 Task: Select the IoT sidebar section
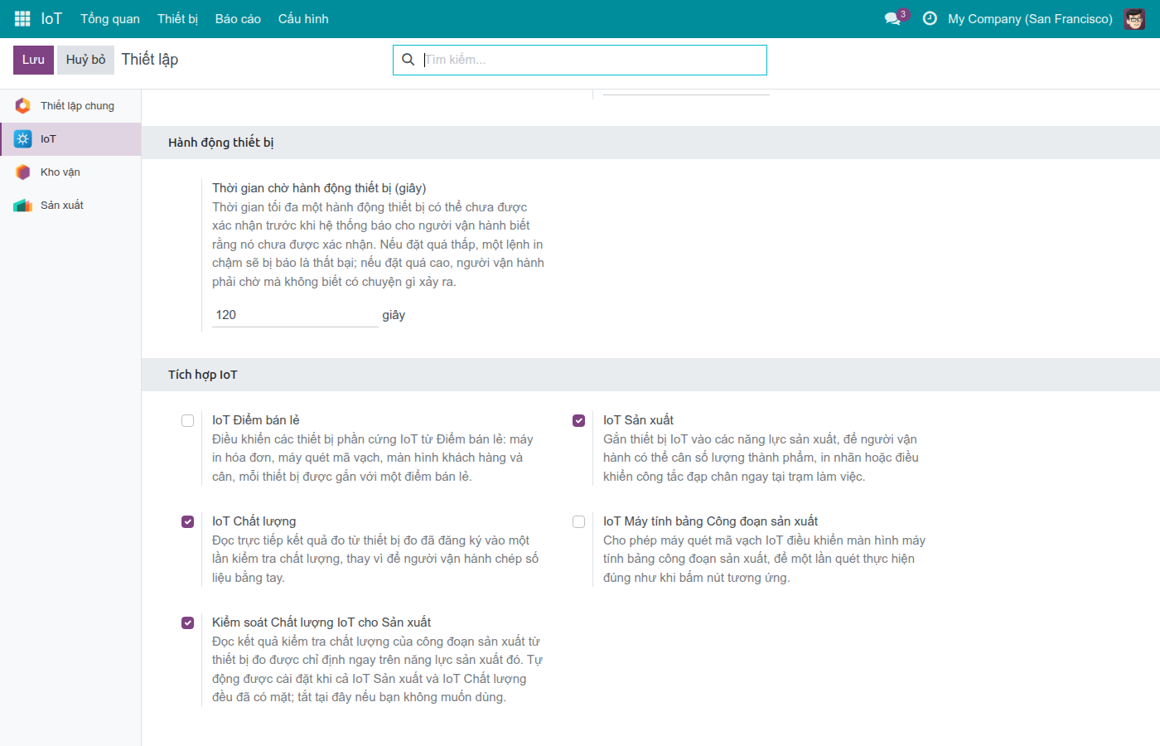[70, 139]
